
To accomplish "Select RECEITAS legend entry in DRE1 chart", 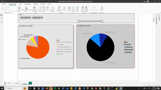I will (x=128, y=52).
